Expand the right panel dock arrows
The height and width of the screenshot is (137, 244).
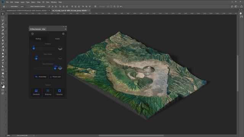pos(240,10)
